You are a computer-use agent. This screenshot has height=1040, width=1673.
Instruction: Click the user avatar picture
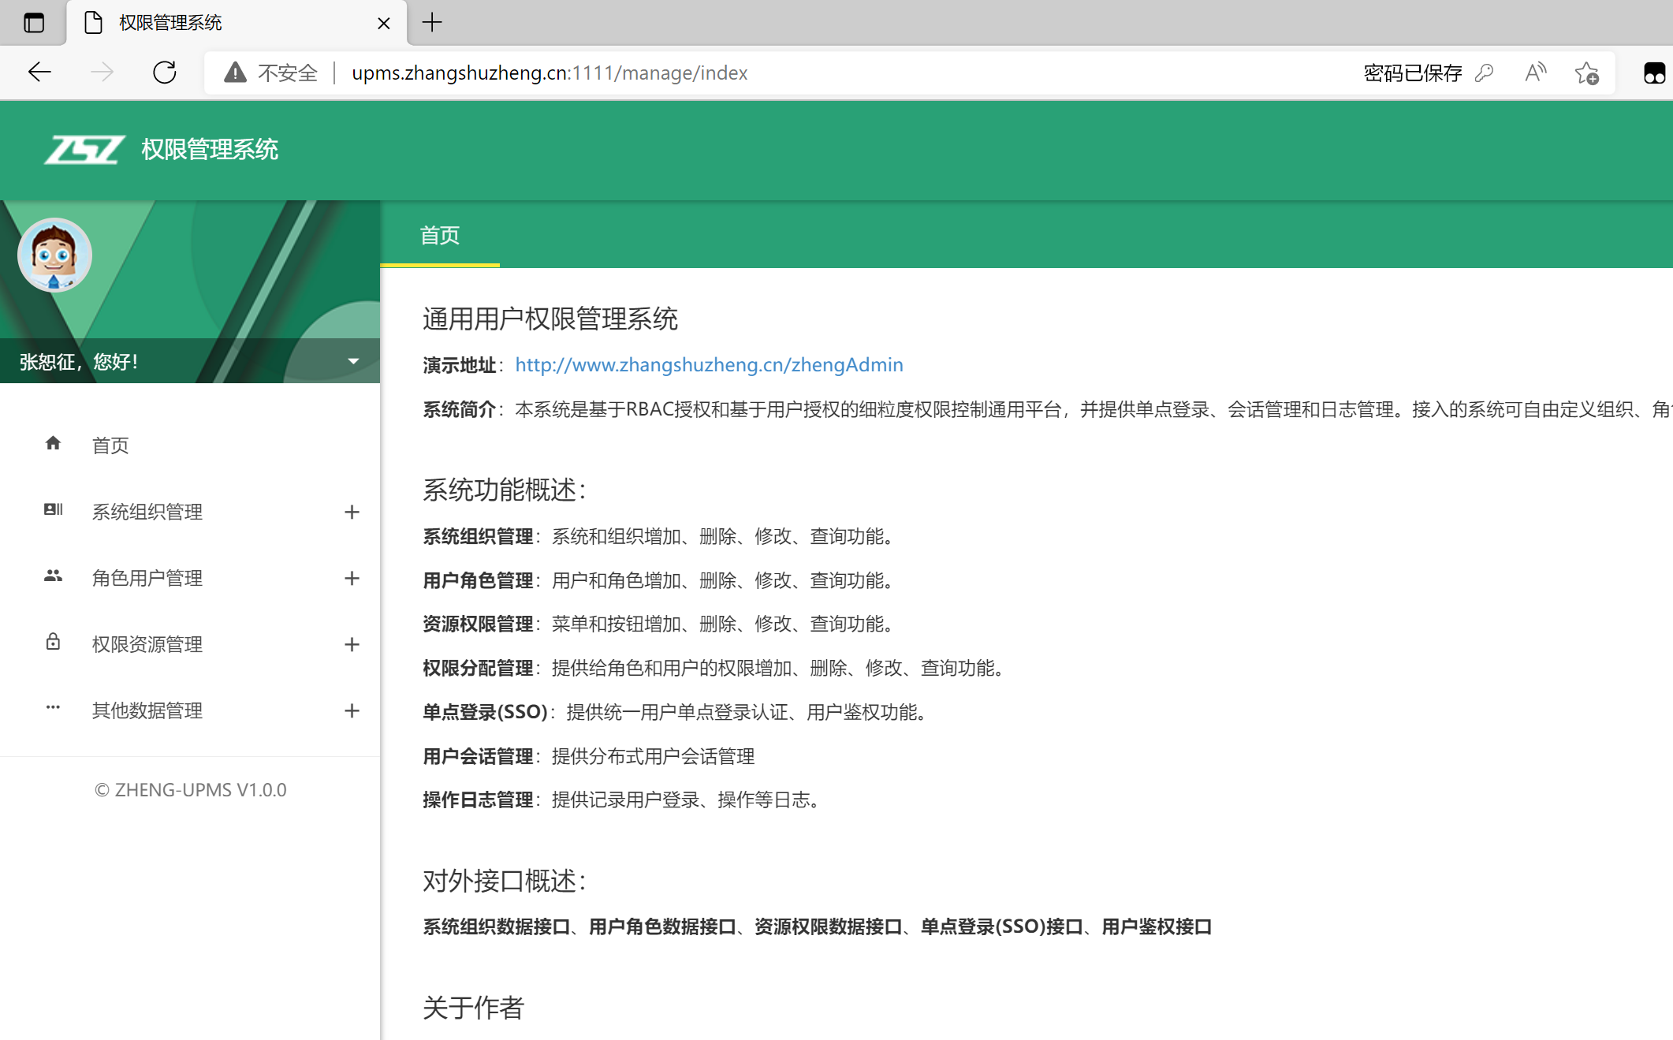(x=54, y=255)
